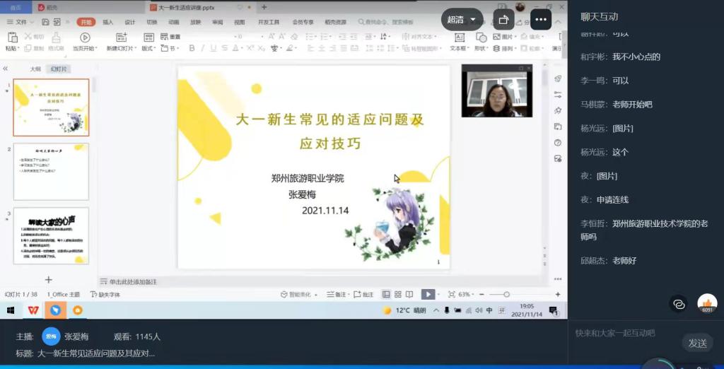
Task: Click the add slide plus icon below thumbnails
Action: (x=49, y=280)
